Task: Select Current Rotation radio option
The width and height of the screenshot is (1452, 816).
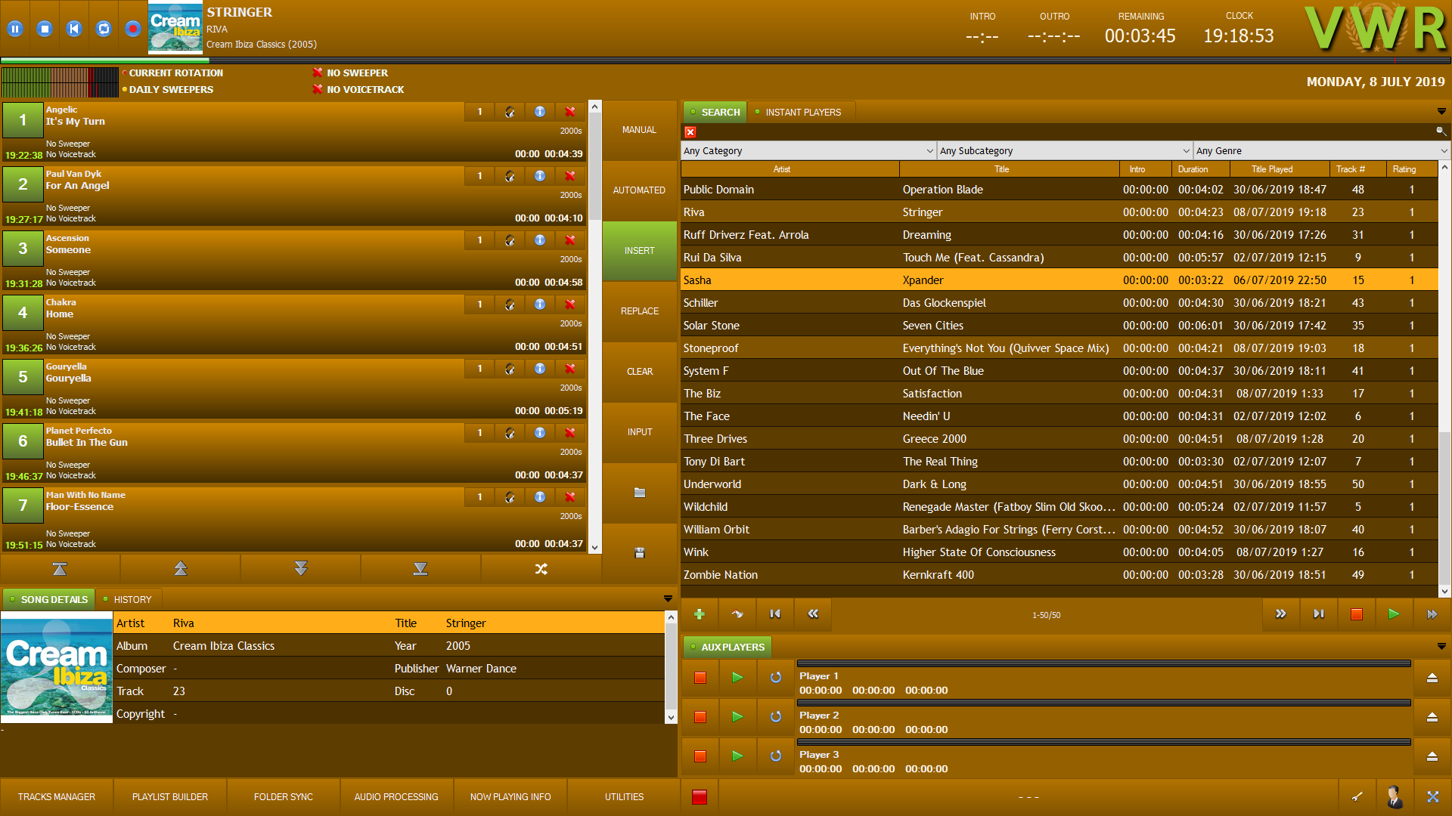Action: [x=172, y=73]
